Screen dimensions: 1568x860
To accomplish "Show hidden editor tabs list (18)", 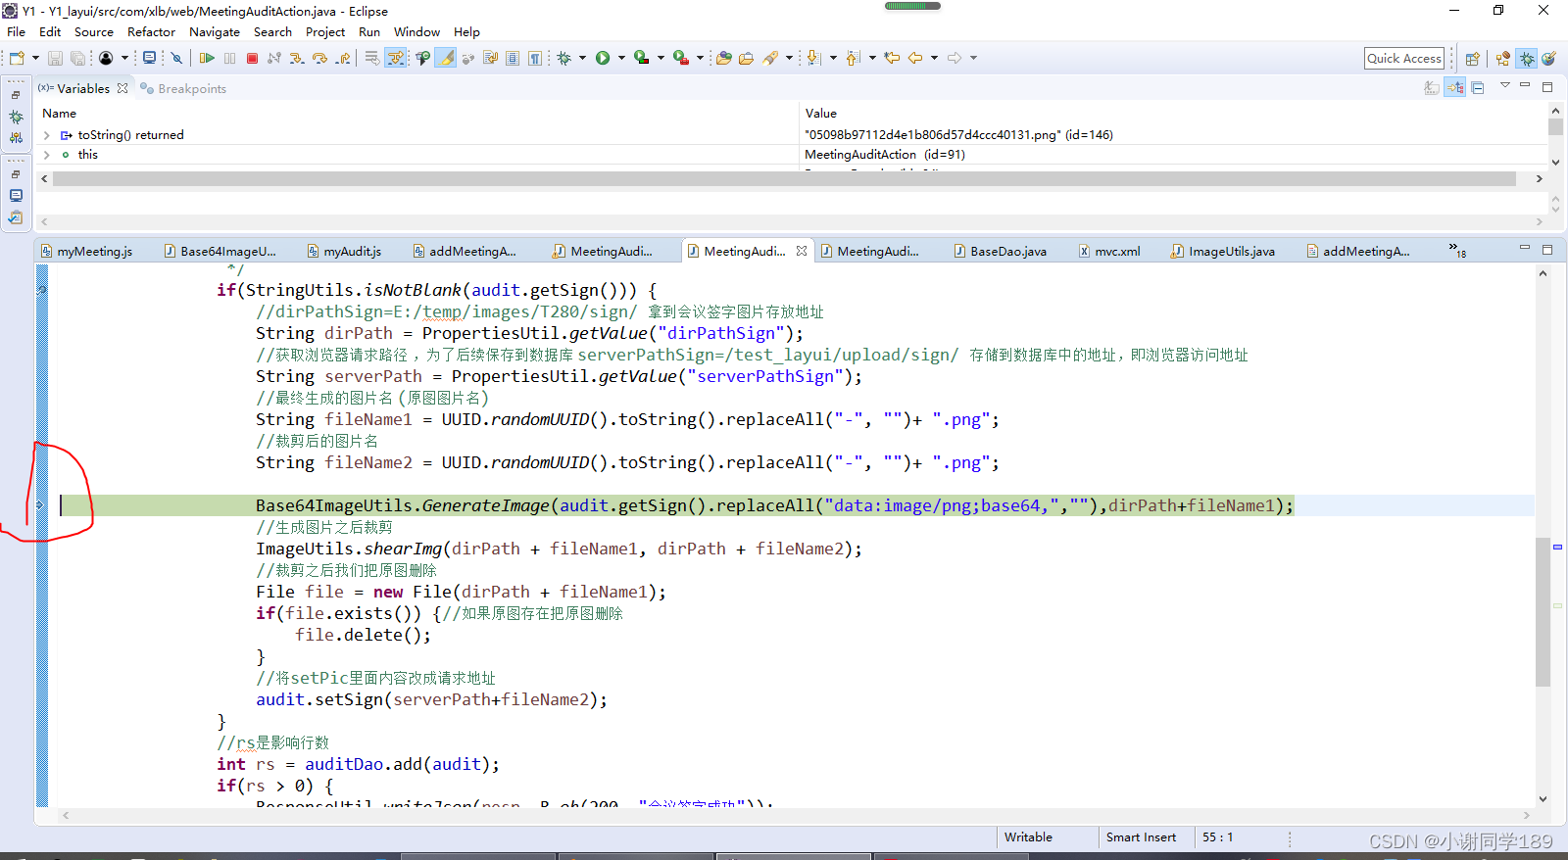I will point(1456,251).
